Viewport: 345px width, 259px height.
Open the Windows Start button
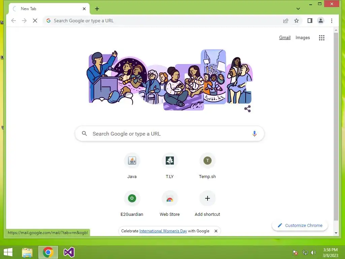click(8, 252)
